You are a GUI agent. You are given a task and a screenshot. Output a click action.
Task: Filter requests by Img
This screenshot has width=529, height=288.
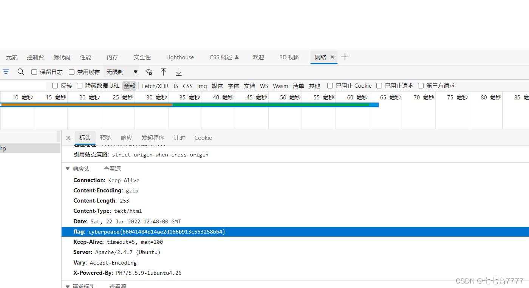pos(202,86)
